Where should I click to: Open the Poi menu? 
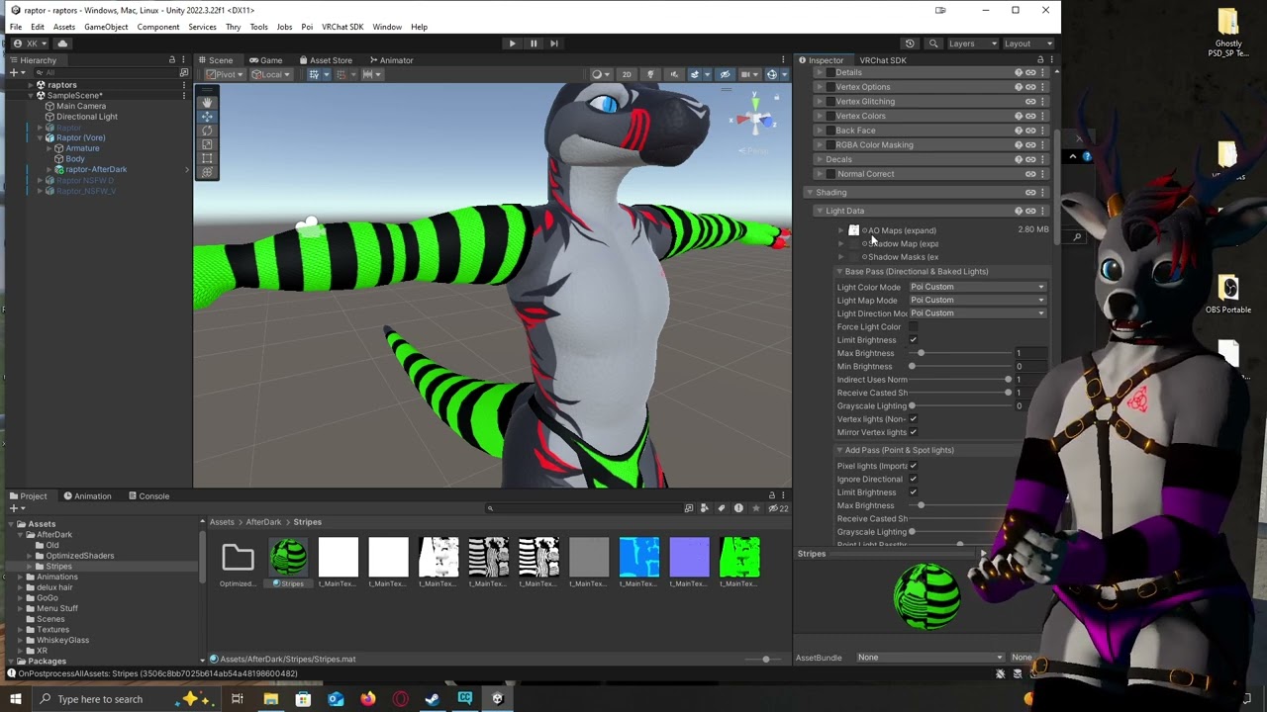pos(307,27)
